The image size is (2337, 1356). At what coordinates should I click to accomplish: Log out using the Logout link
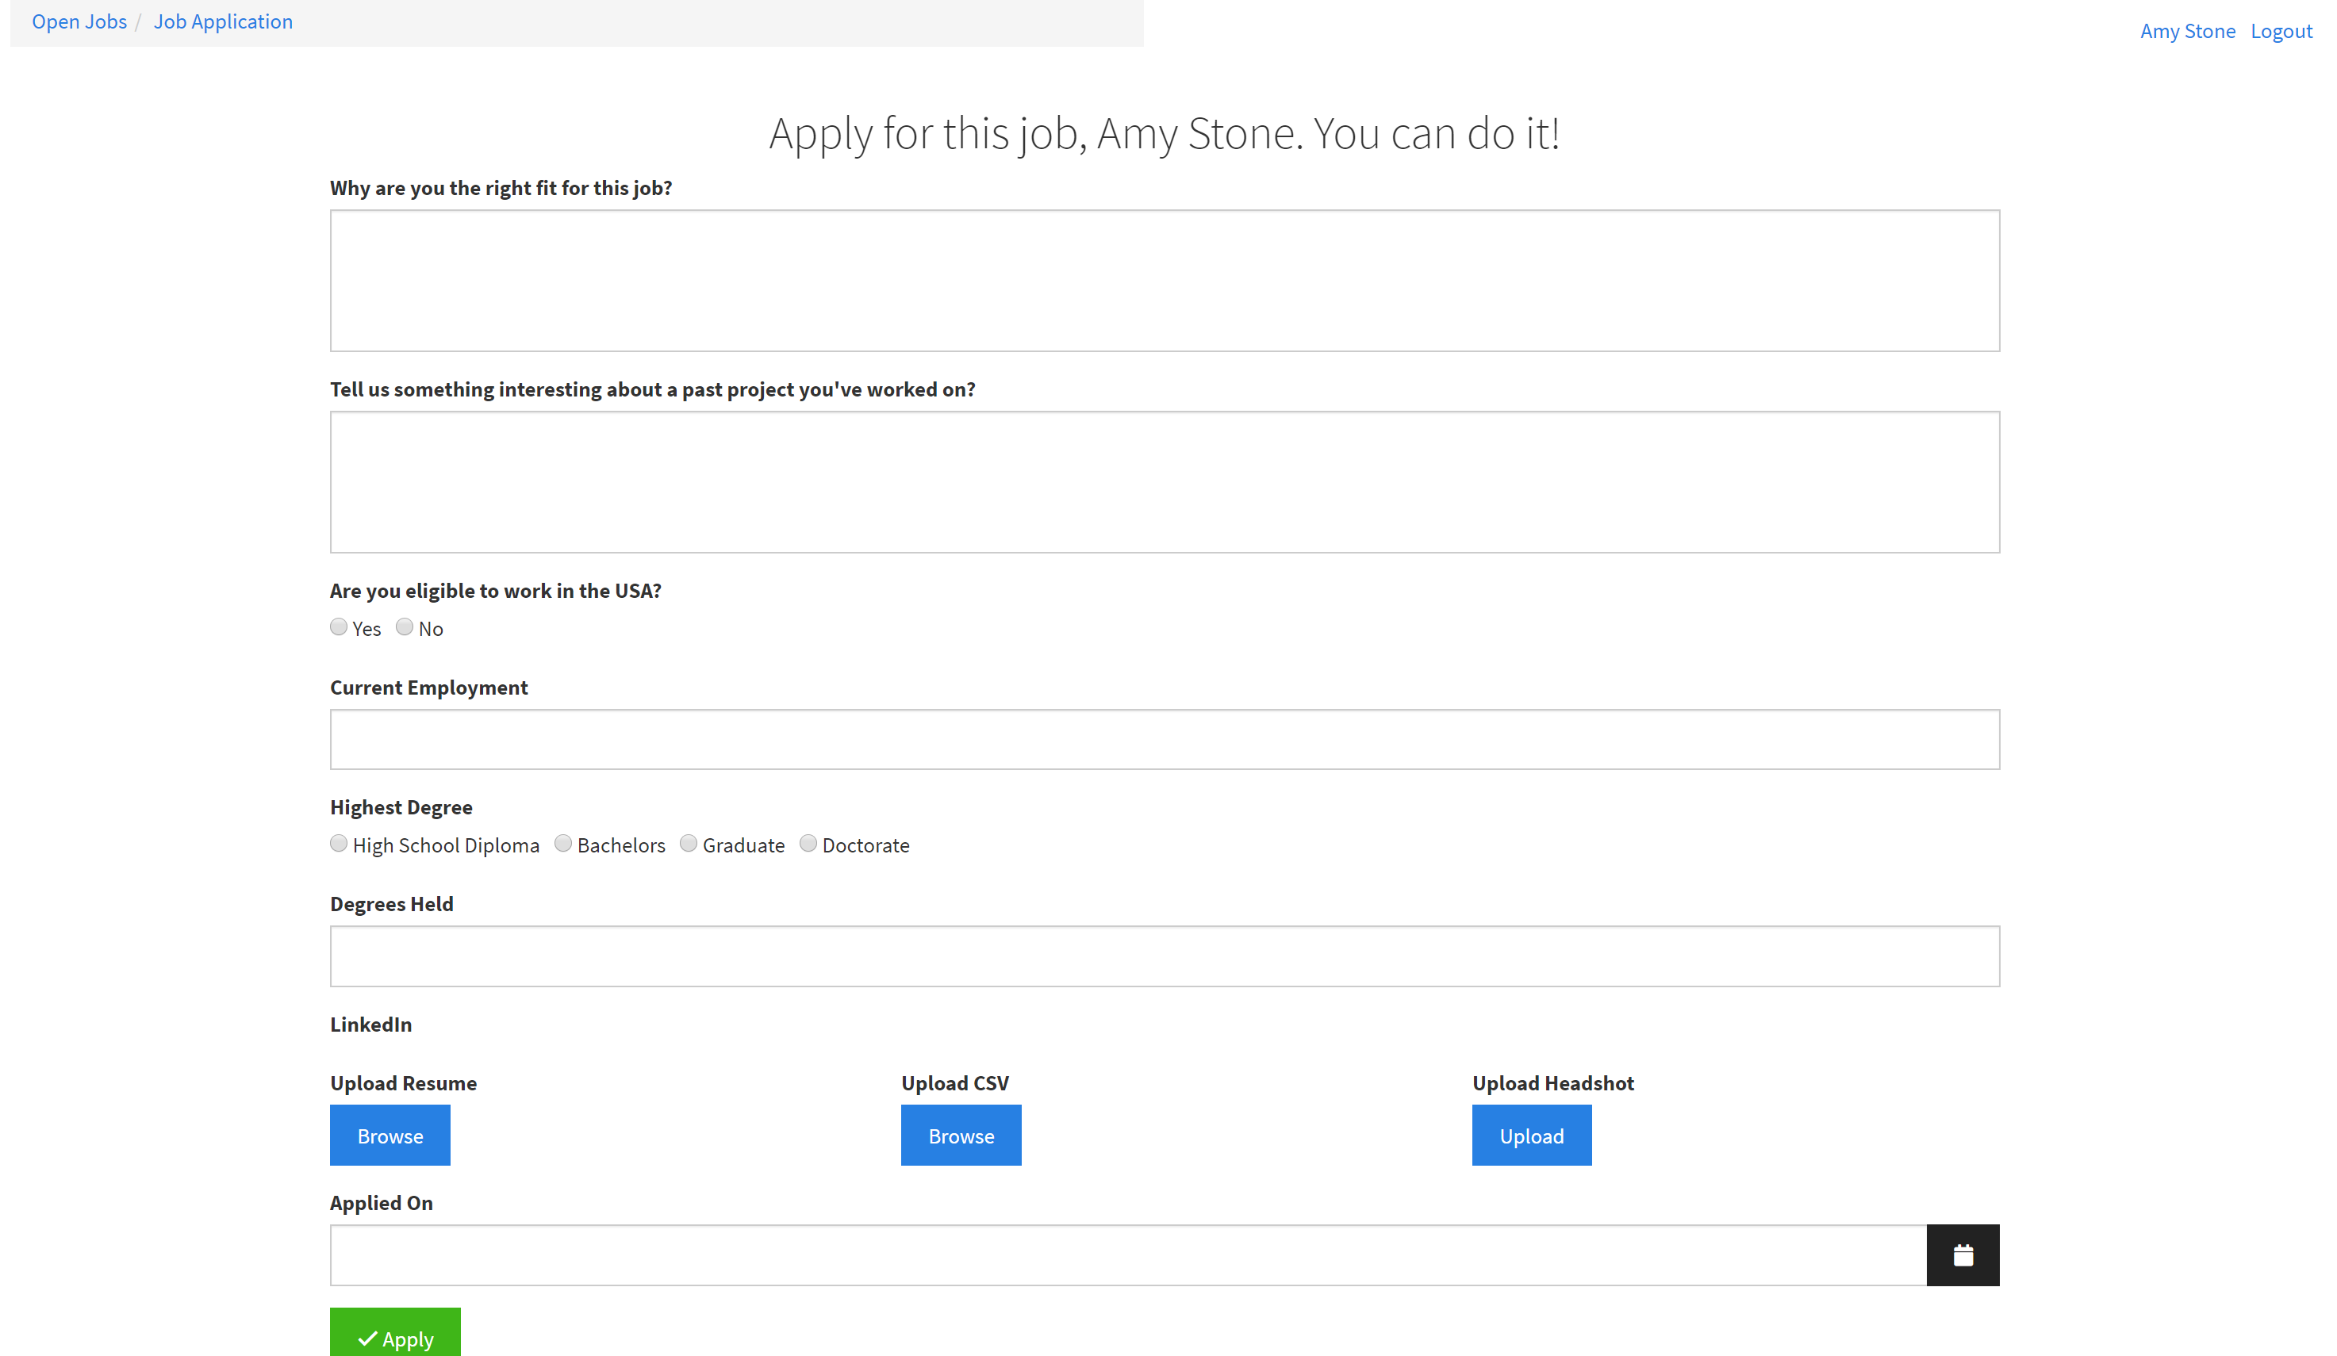pyautogui.click(x=2281, y=32)
